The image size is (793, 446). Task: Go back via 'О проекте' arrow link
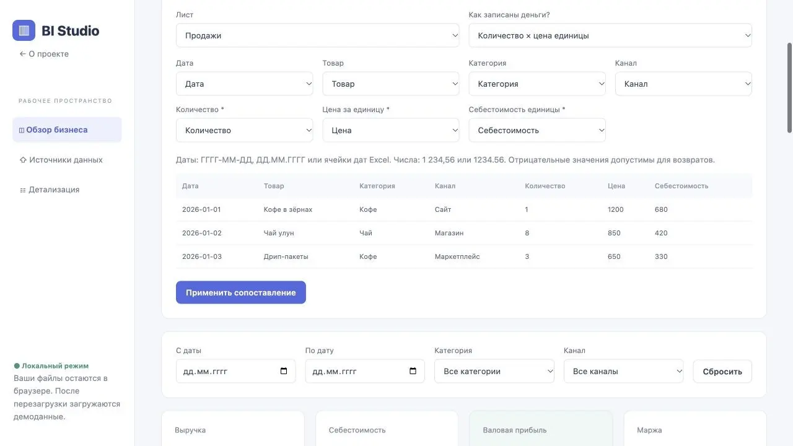pyautogui.click(x=44, y=54)
